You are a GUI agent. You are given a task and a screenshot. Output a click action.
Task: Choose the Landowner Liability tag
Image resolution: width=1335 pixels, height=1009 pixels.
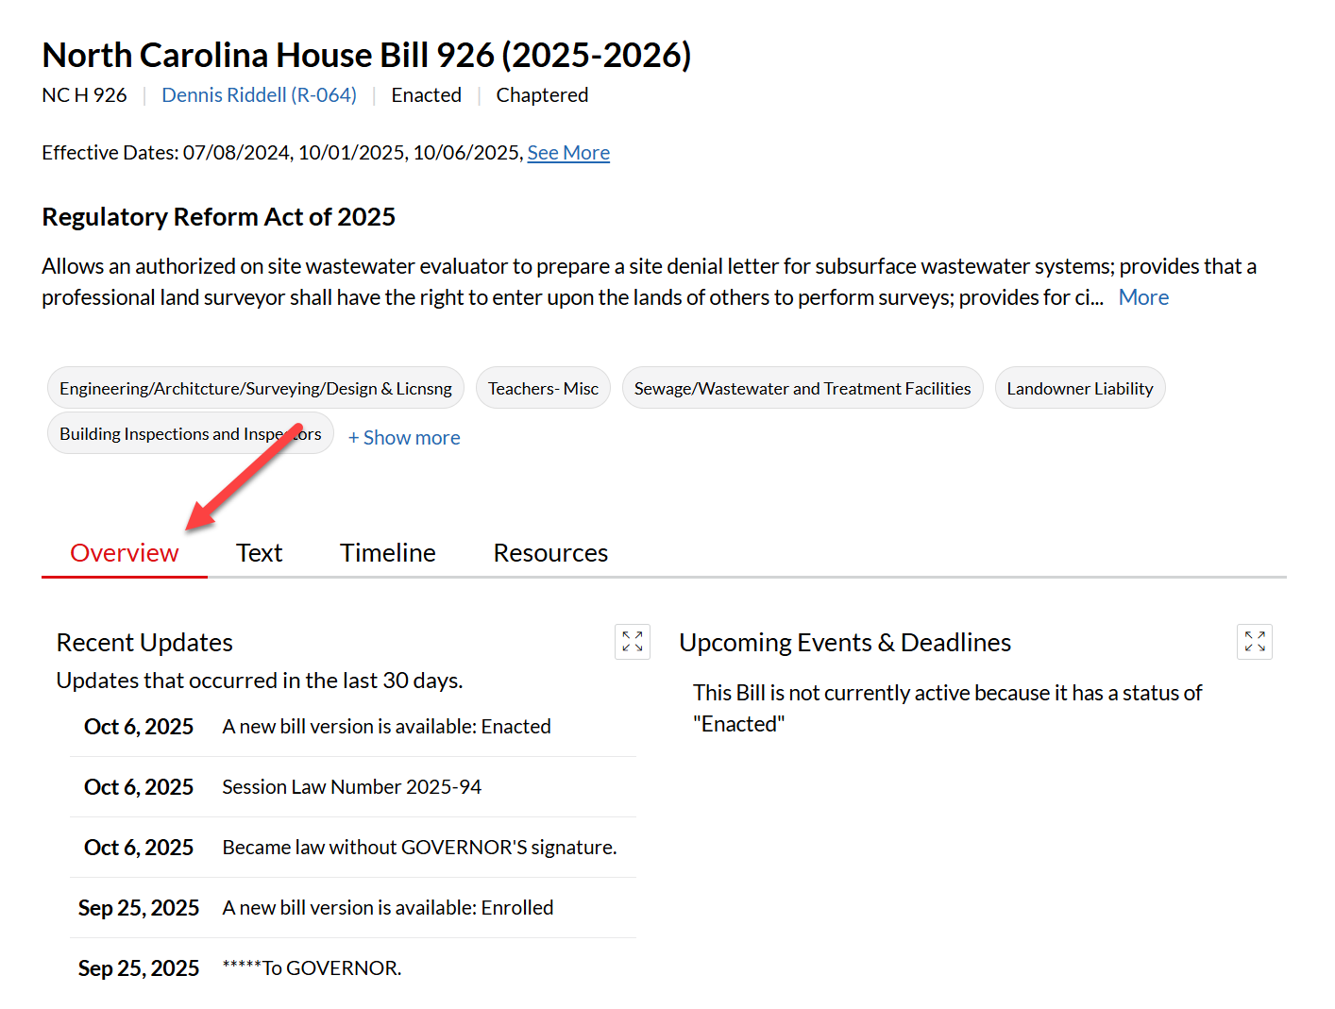(x=1079, y=389)
